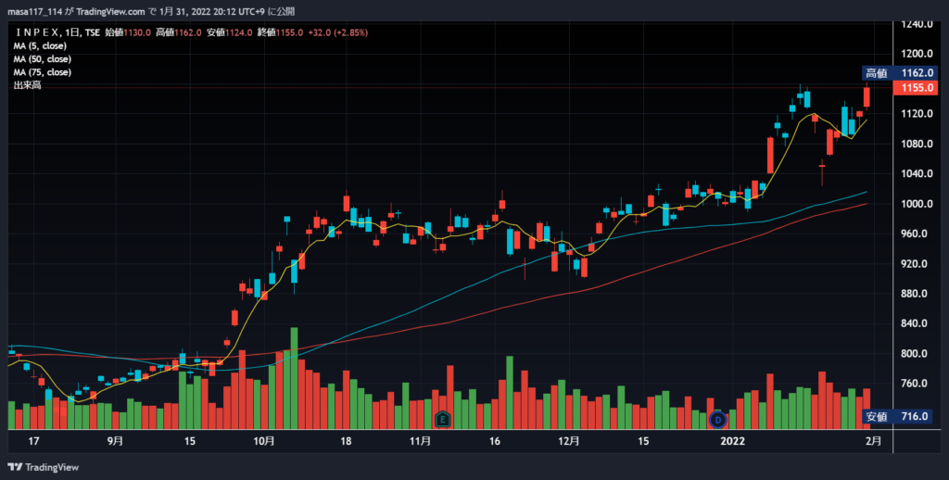
Task: Click the latest red candlestick near 1155
Action: (x=867, y=97)
